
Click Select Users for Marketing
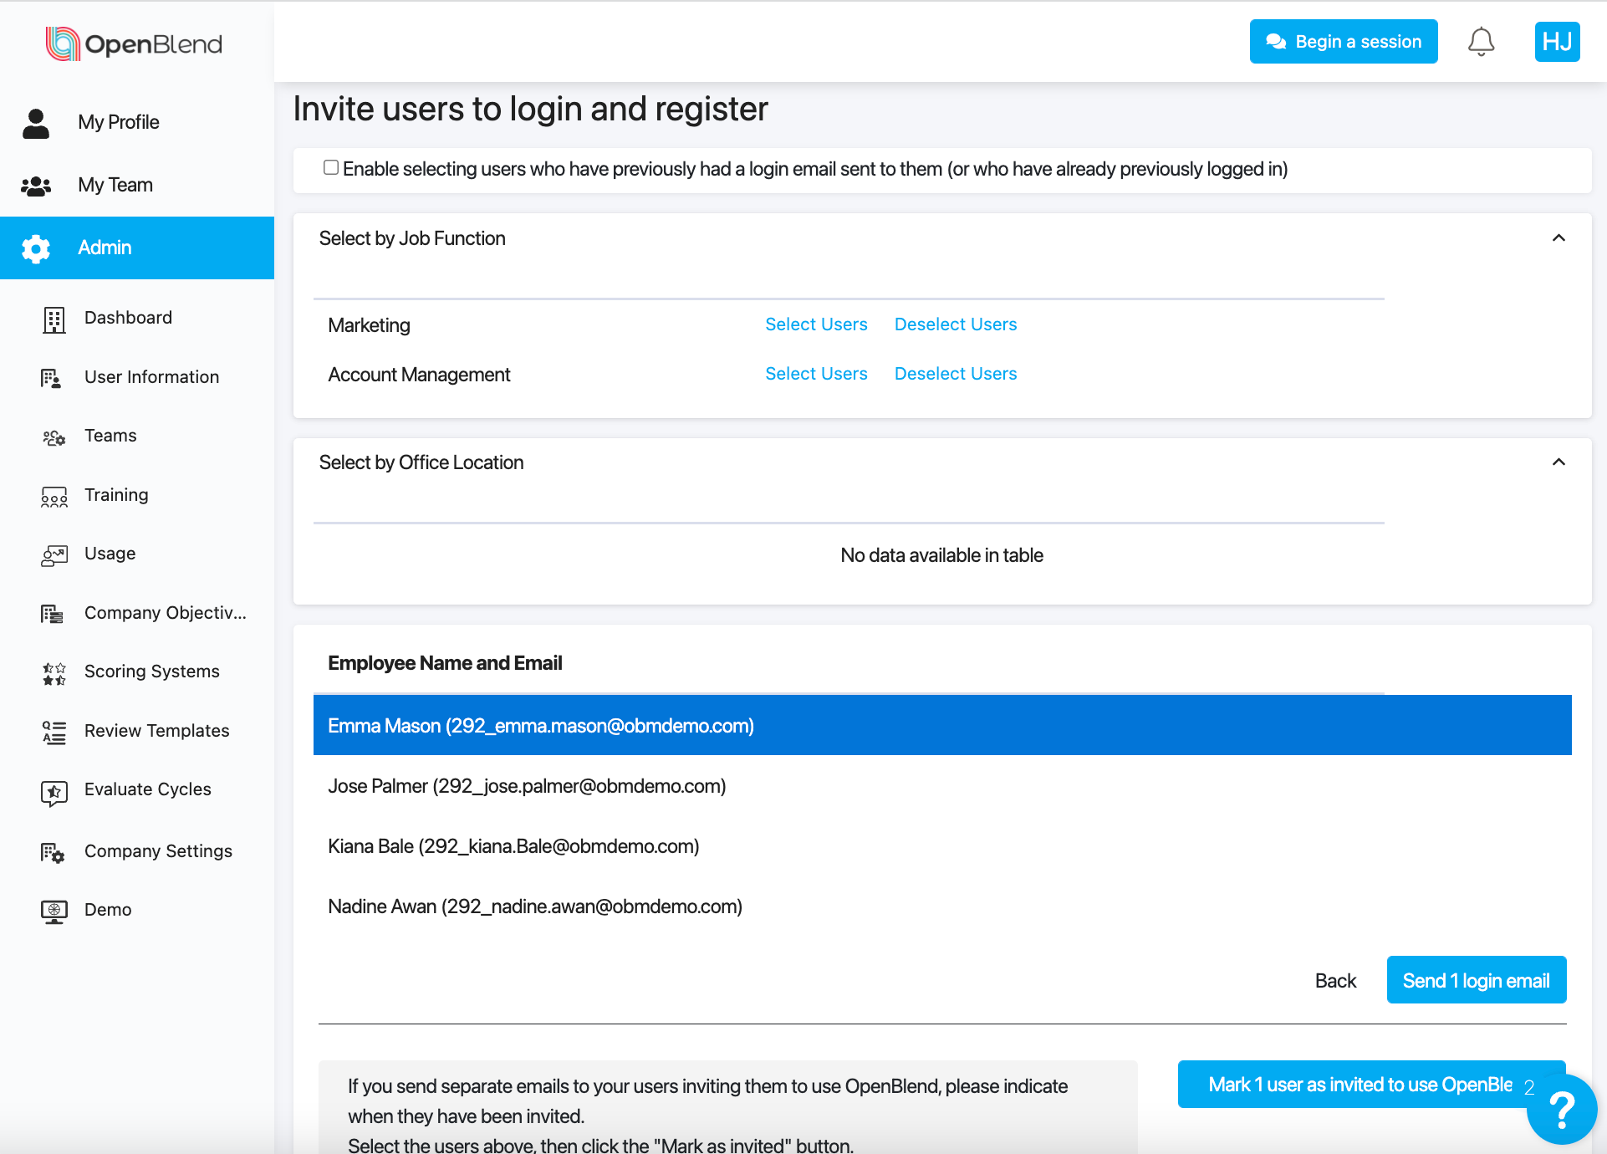coord(816,324)
